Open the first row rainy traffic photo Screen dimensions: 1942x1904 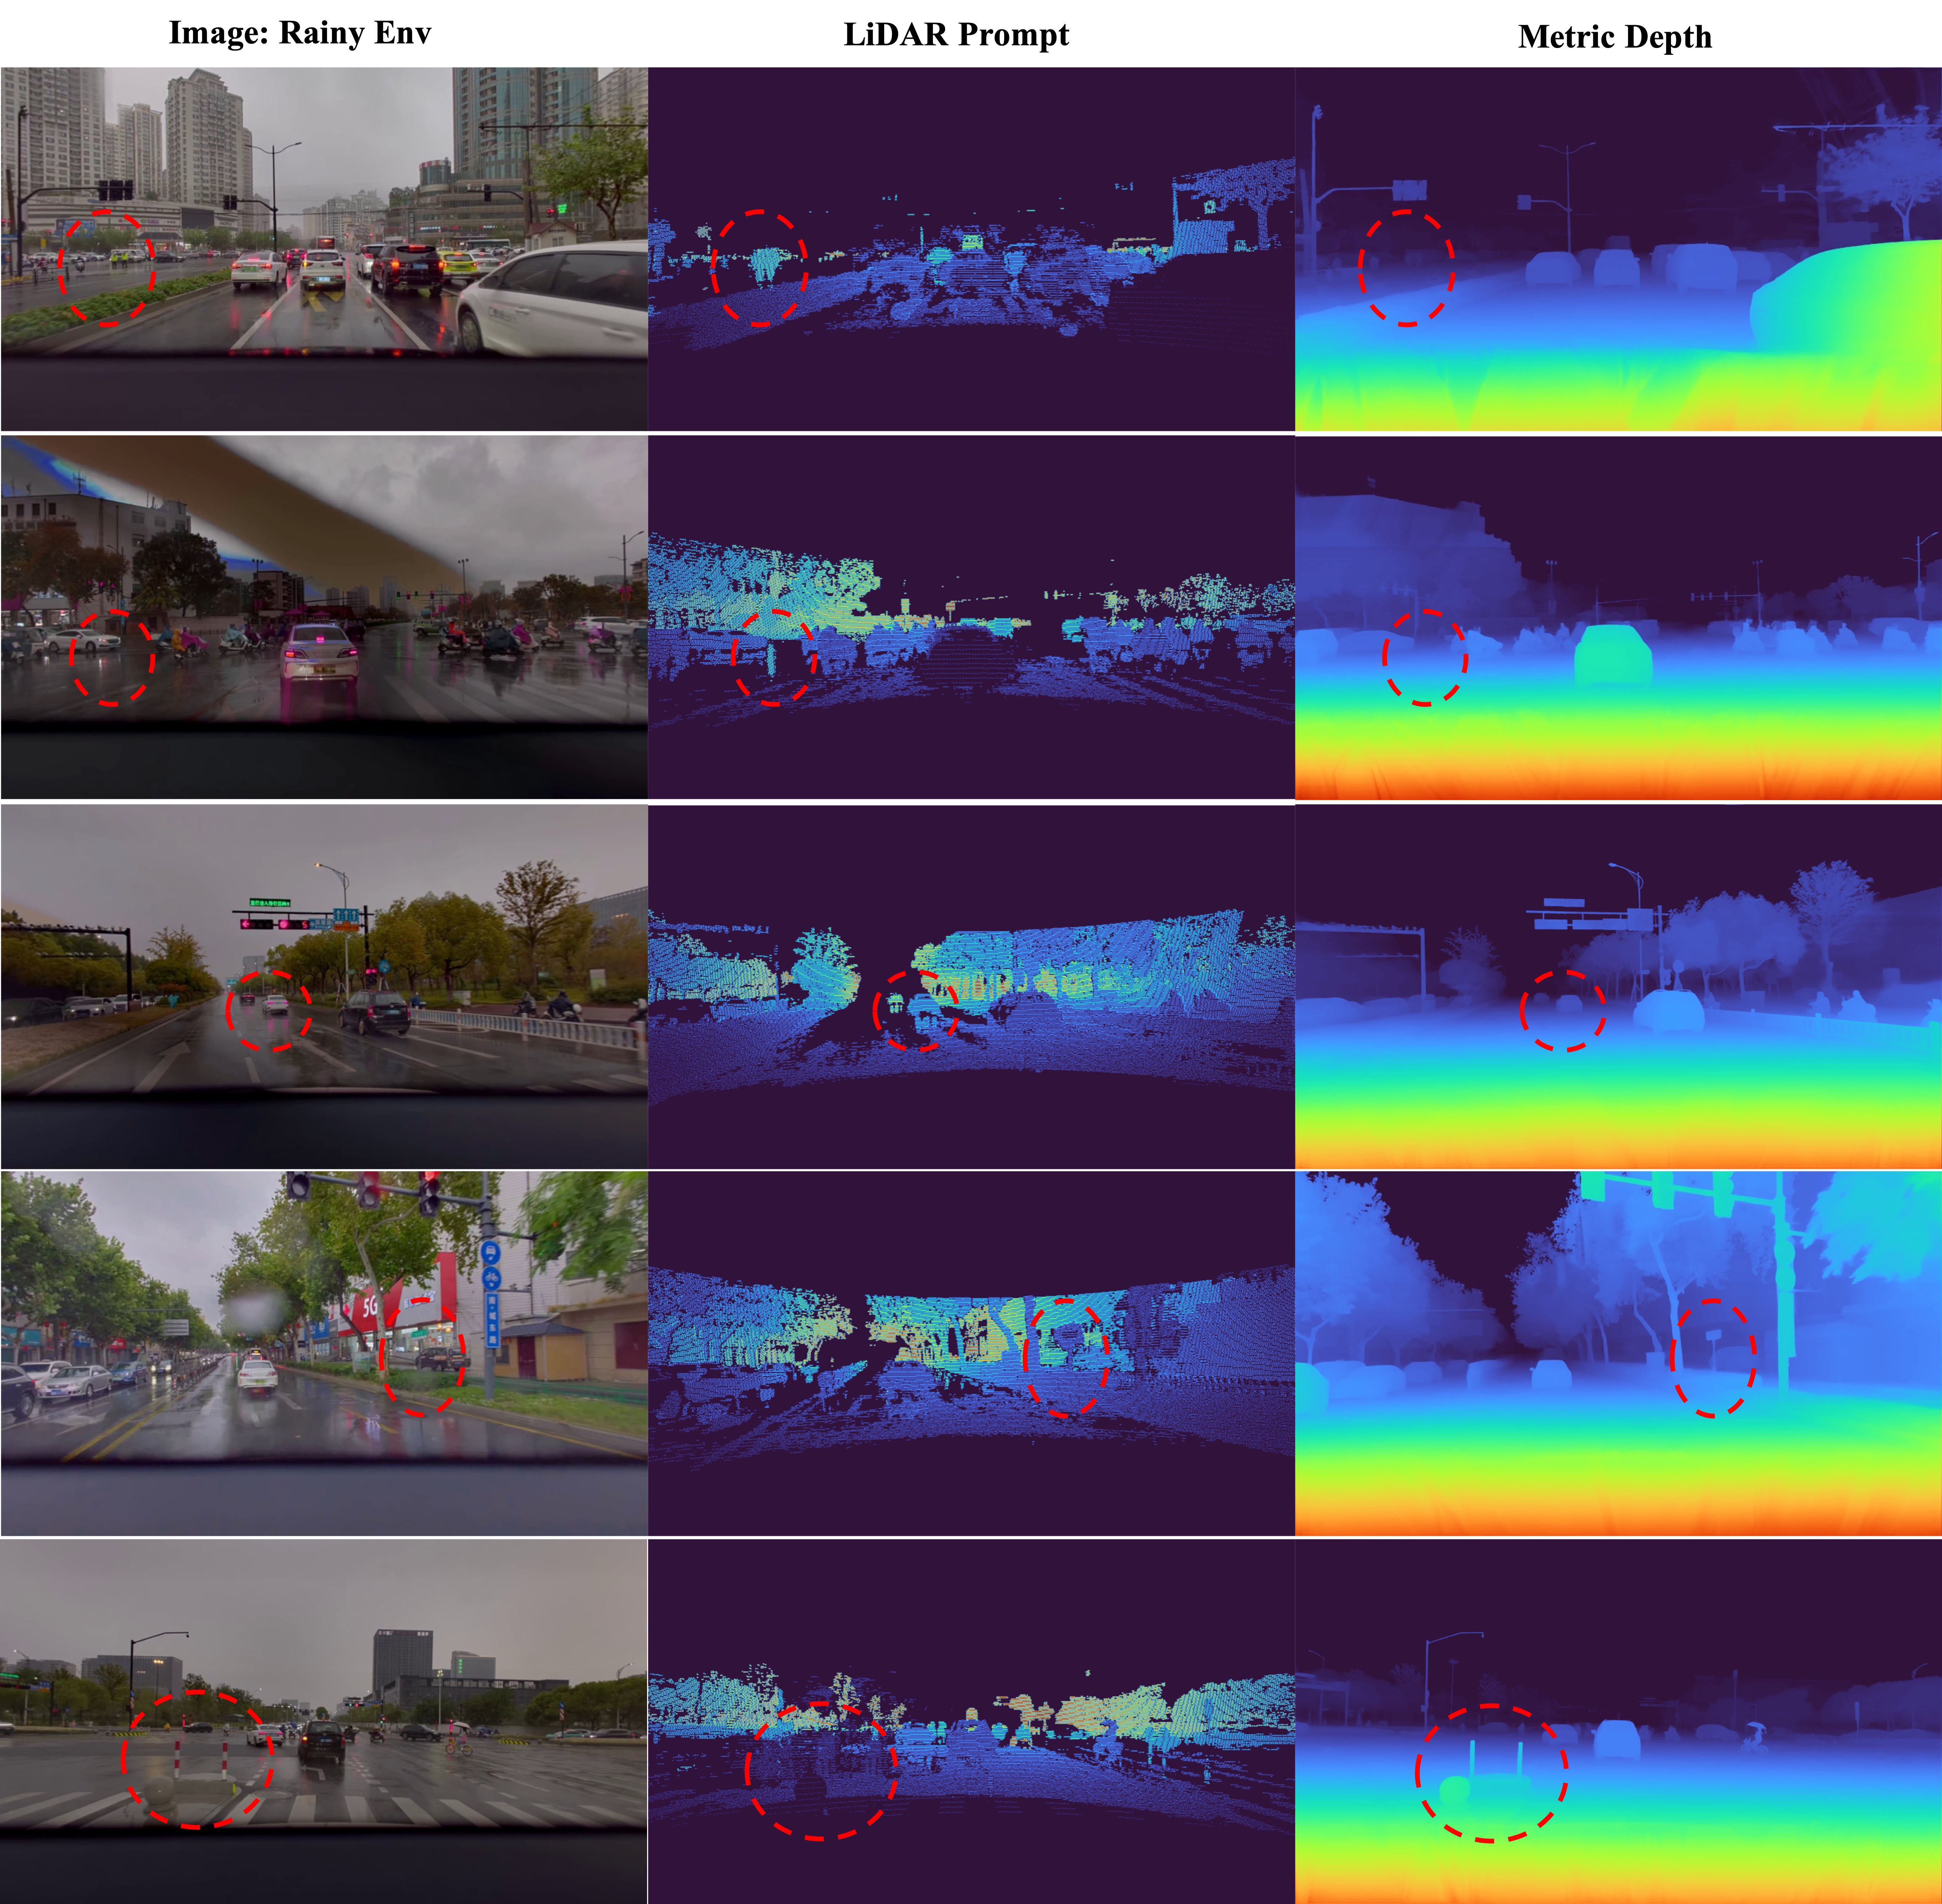[x=324, y=249]
